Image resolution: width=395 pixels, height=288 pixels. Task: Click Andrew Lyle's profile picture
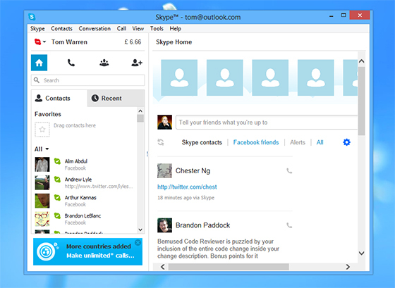[42, 182]
